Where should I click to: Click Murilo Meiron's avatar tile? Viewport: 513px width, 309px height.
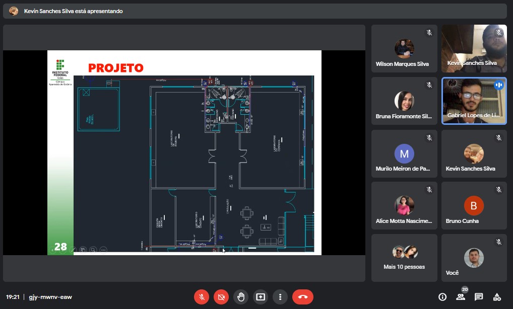click(x=404, y=153)
